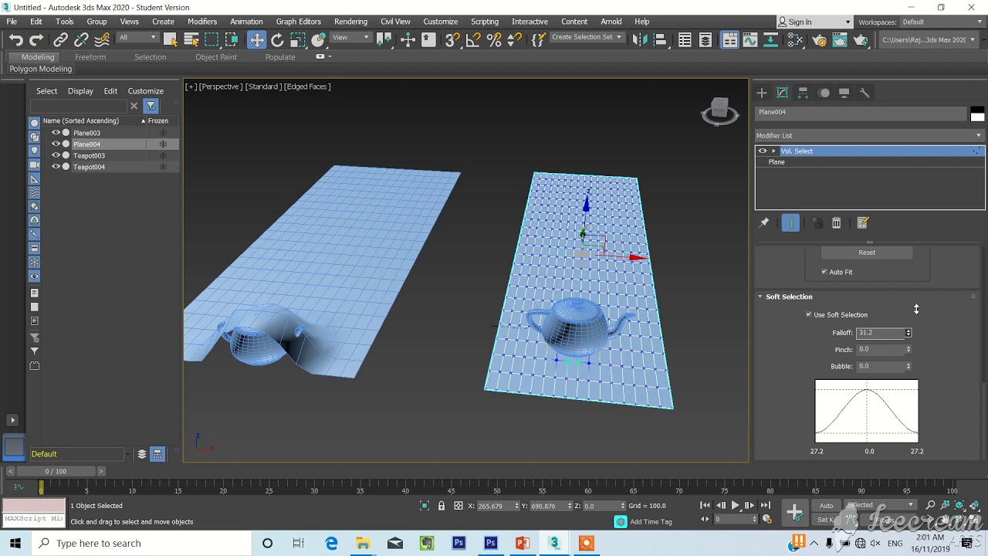Click the Undo arrow icon

pos(16,40)
